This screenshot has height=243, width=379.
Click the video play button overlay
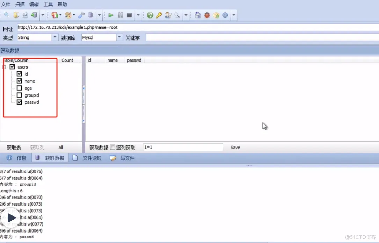(11, 217)
